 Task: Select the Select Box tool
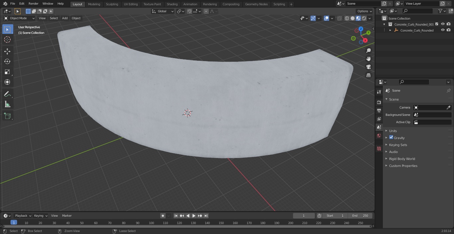tap(7, 29)
